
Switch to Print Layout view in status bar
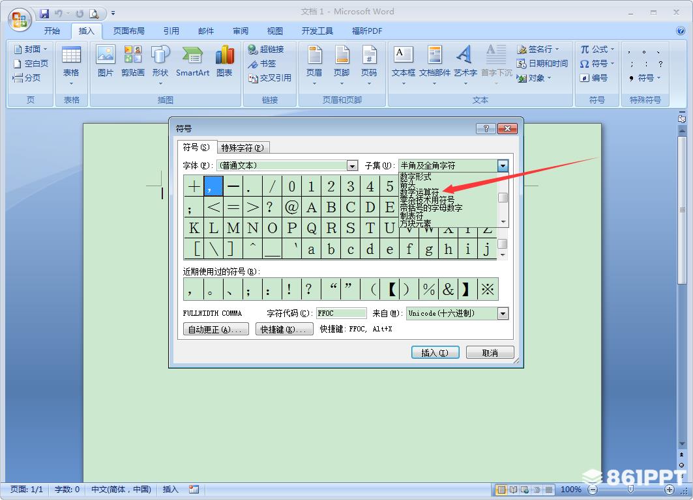(x=501, y=490)
